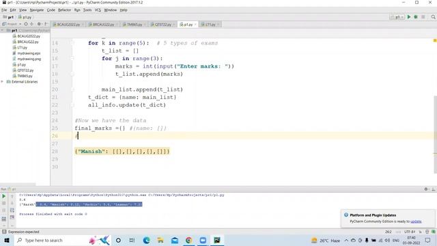Select mydrawing.eps in project tree
437x246 pixels.
(29, 53)
